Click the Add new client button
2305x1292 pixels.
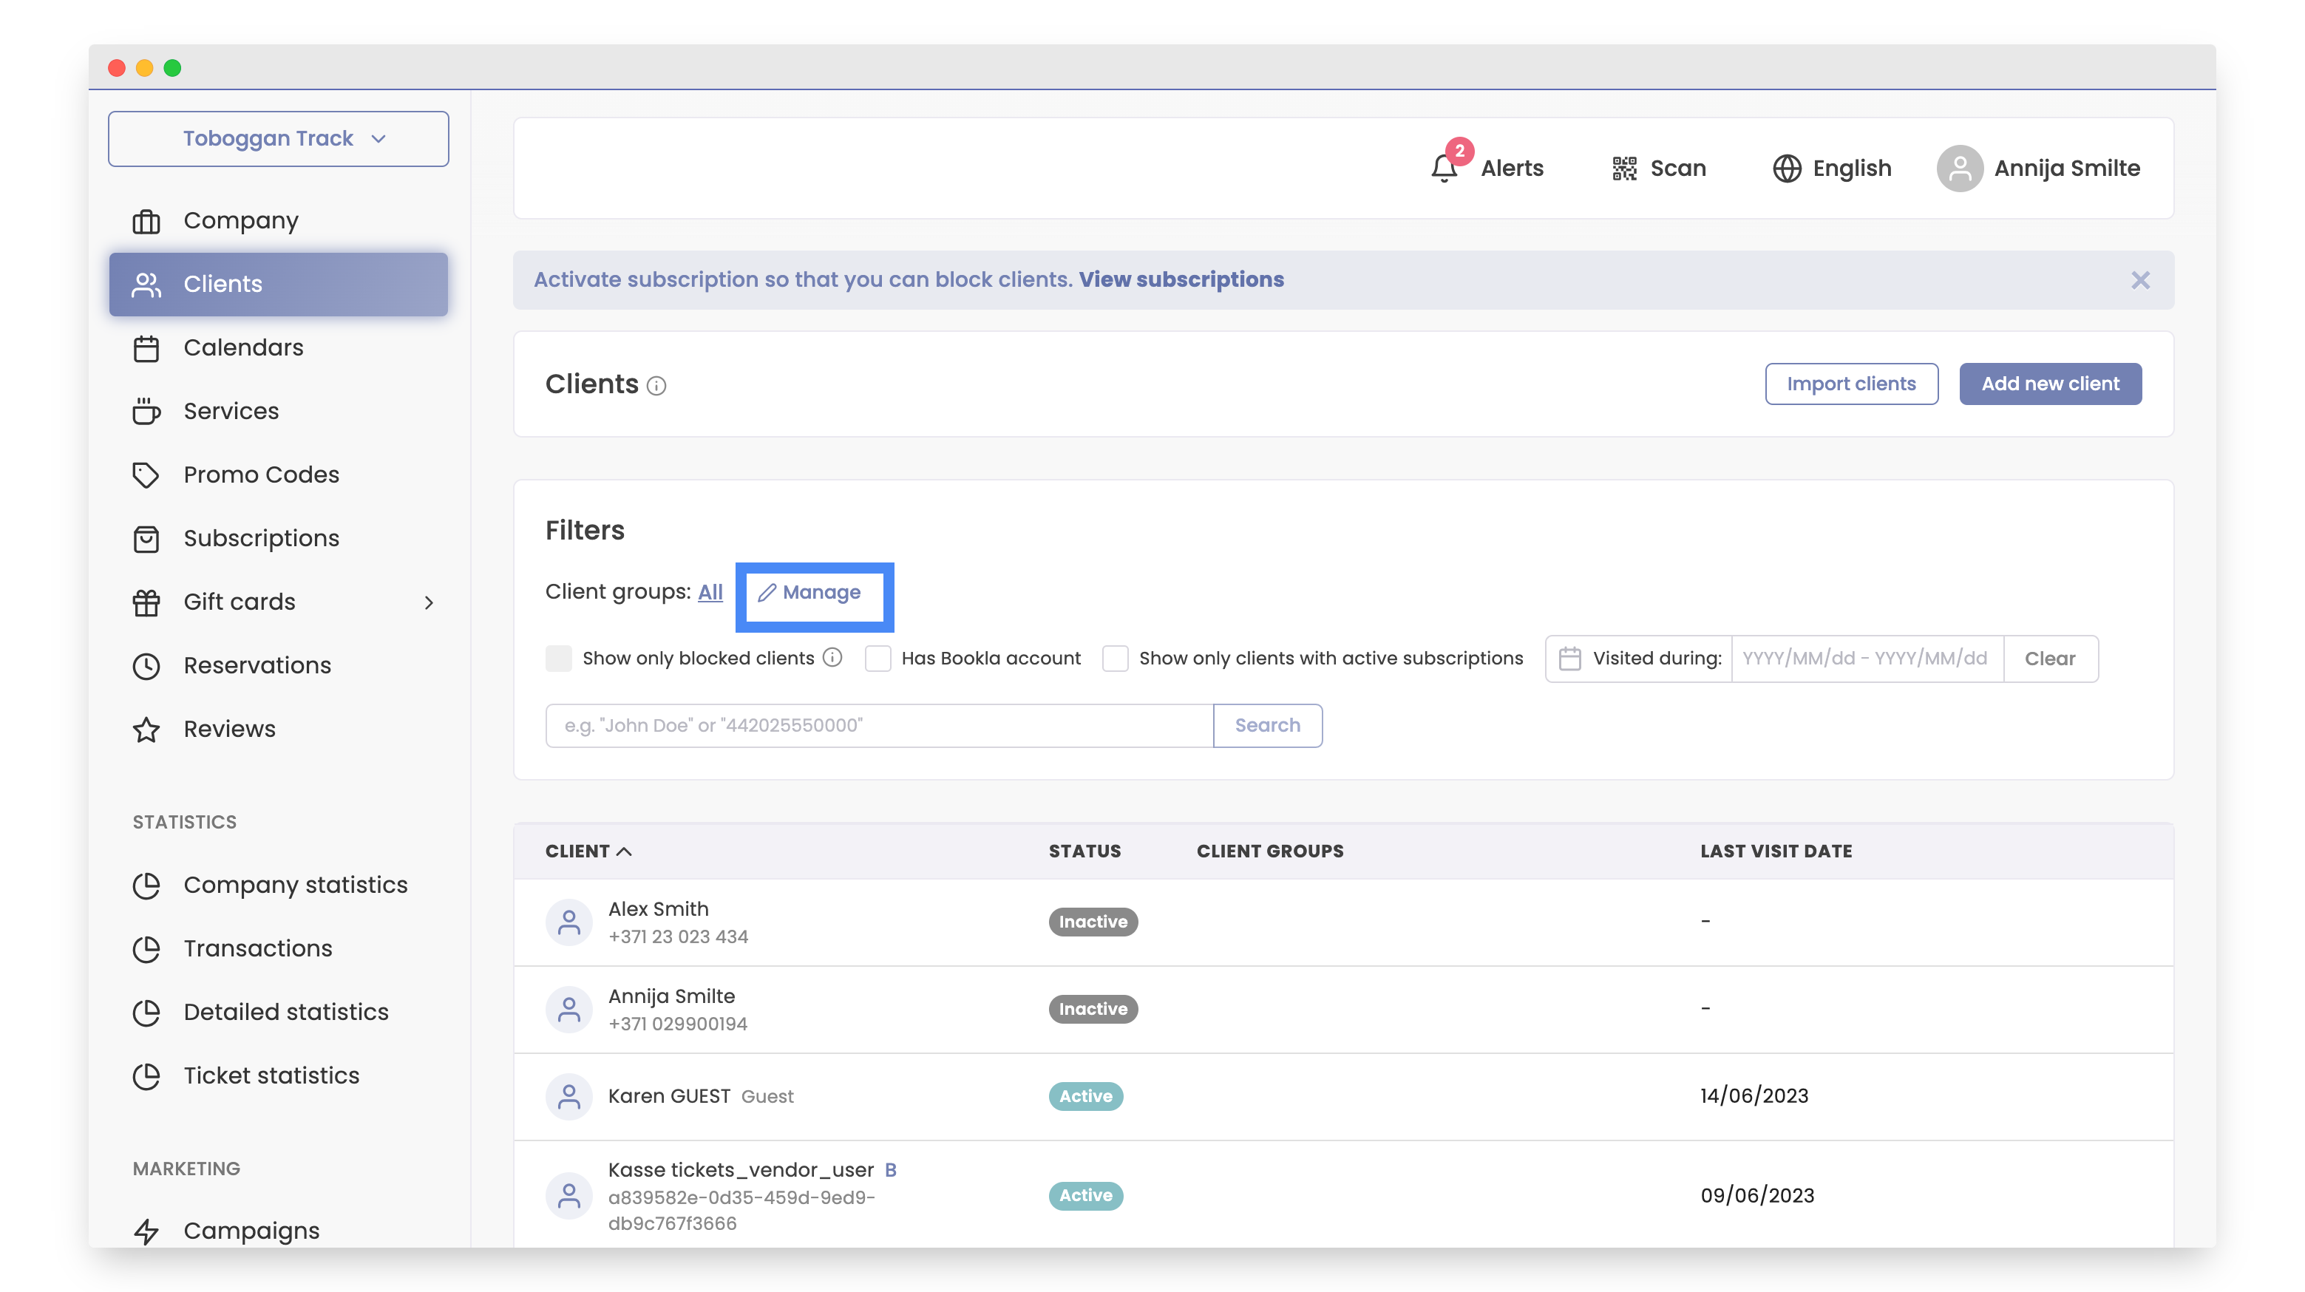2049,384
